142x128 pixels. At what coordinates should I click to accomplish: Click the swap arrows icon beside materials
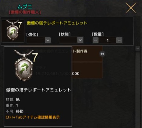[x=102, y=54]
